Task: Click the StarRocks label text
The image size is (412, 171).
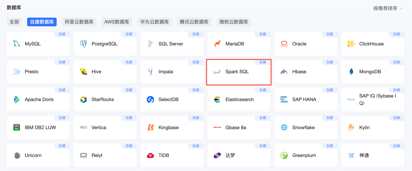Action: click(103, 100)
